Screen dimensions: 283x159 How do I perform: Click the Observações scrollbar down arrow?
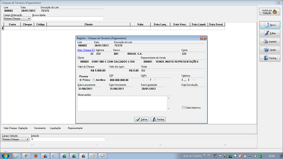tap(169, 109)
